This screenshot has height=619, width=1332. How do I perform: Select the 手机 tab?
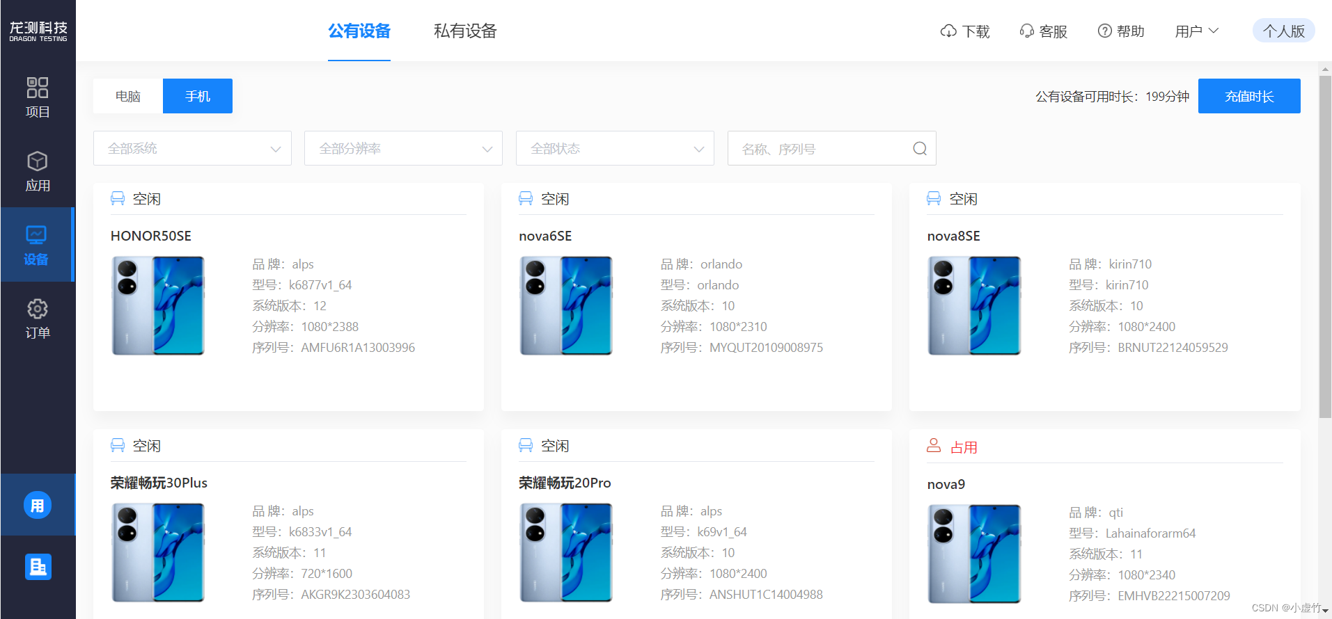pos(198,96)
